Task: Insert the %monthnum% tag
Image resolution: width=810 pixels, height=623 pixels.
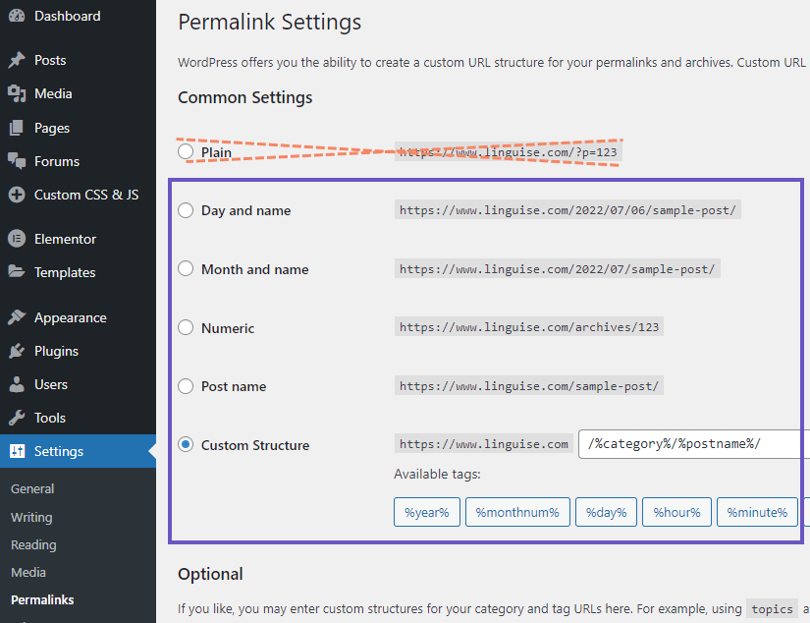Action: pos(517,512)
